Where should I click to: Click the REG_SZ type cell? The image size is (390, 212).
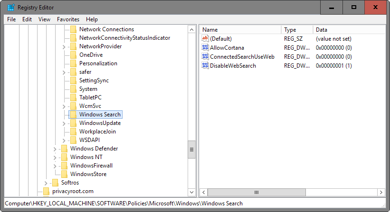tap(293, 39)
